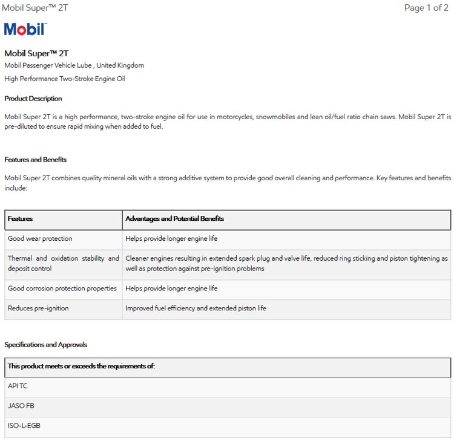Select the Good wear protection cell
The image size is (454, 444).
(64, 238)
